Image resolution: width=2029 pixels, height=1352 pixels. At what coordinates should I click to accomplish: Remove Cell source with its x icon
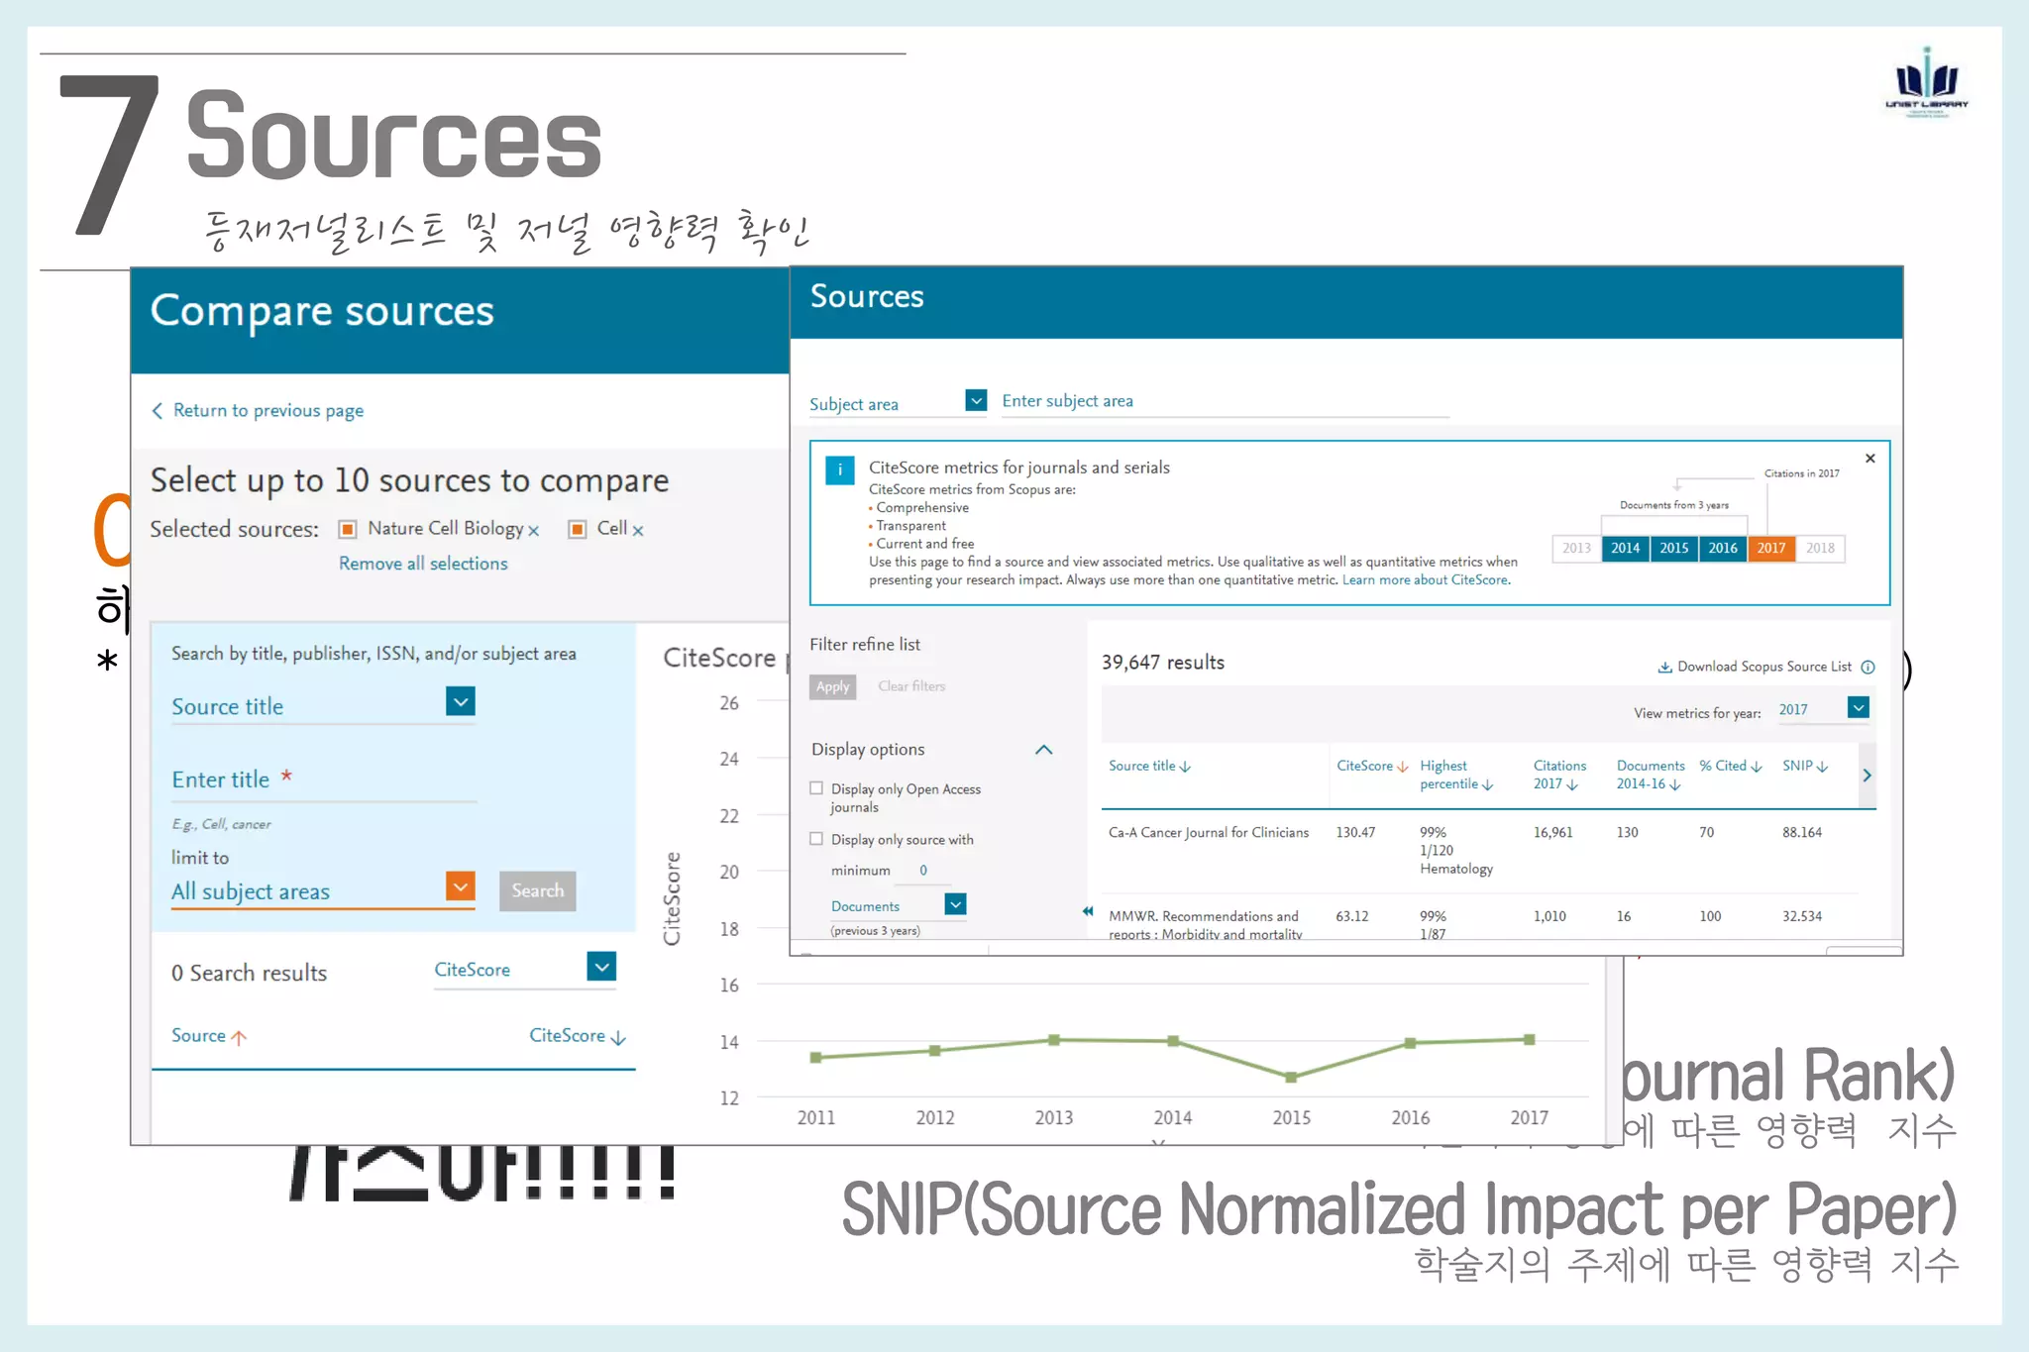[x=638, y=531]
